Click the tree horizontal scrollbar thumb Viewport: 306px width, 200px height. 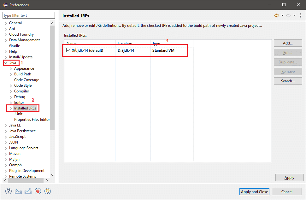(x=26, y=180)
